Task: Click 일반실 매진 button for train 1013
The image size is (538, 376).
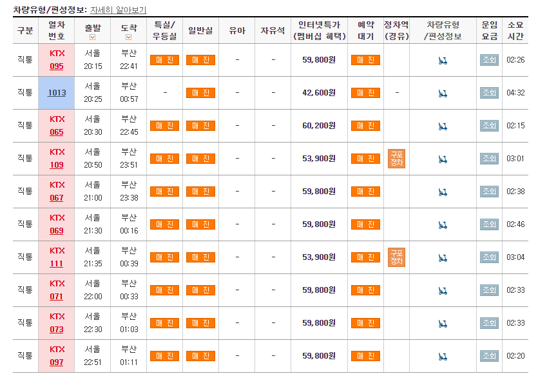Action: point(201,93)
